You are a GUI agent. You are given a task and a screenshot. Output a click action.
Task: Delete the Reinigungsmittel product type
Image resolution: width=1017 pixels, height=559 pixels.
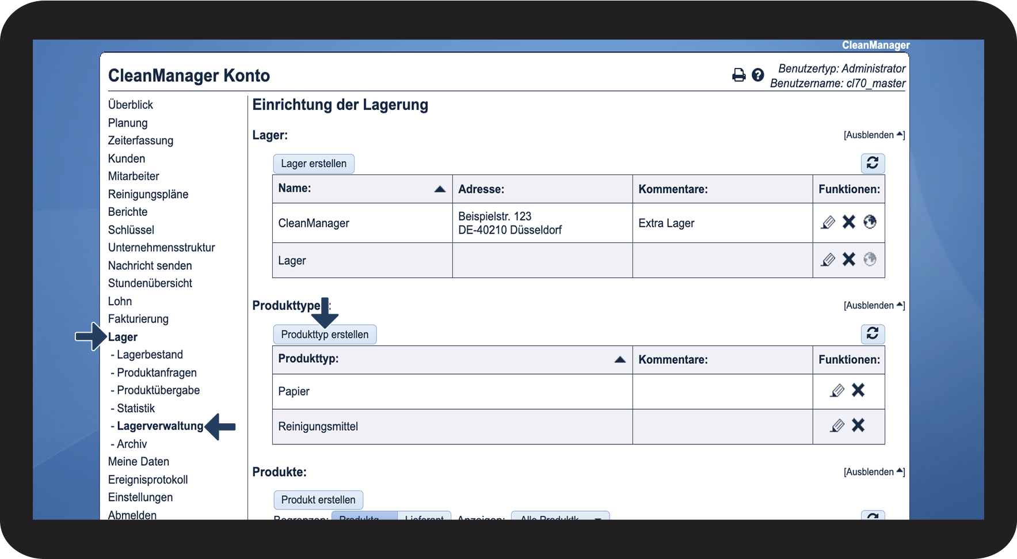click(x=858, y=425)
